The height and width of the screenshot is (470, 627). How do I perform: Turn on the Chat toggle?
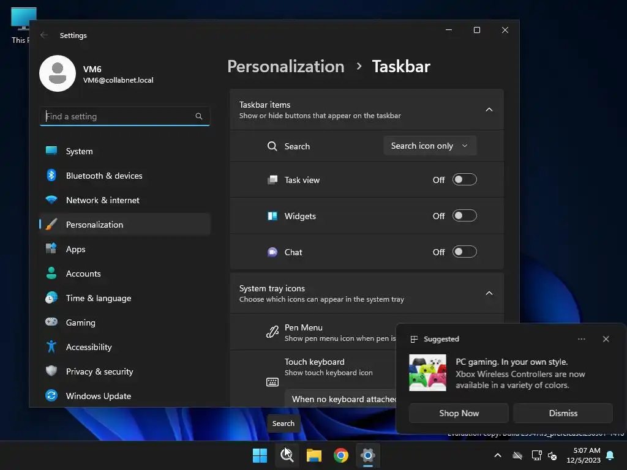click(x=465, y=252)
